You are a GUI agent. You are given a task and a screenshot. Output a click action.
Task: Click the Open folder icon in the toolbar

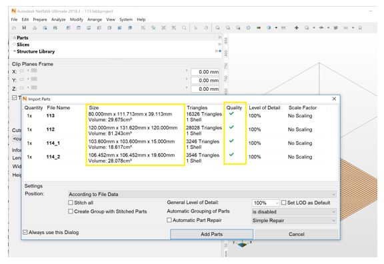tap(14, 28)
